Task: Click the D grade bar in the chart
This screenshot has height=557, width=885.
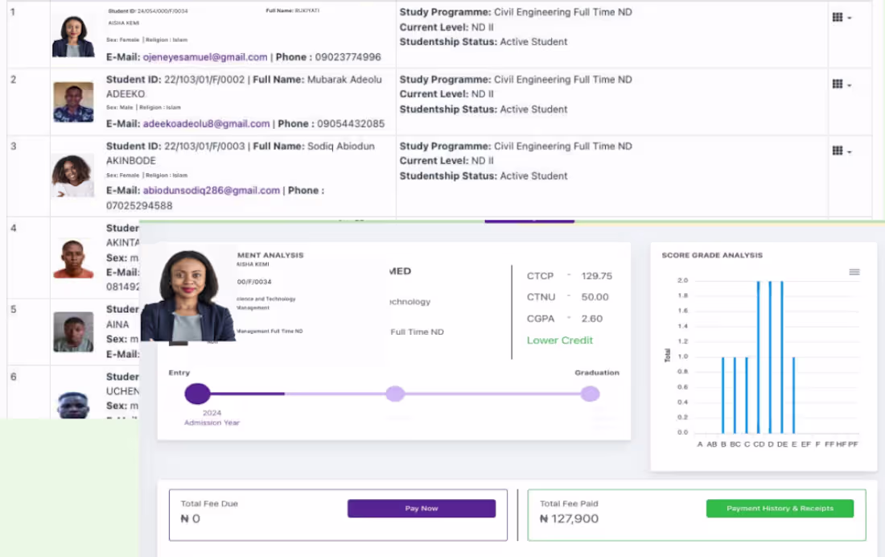Action: click(x=771, y=357)
